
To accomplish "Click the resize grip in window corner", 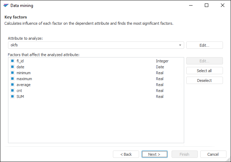I will [228, 160].
